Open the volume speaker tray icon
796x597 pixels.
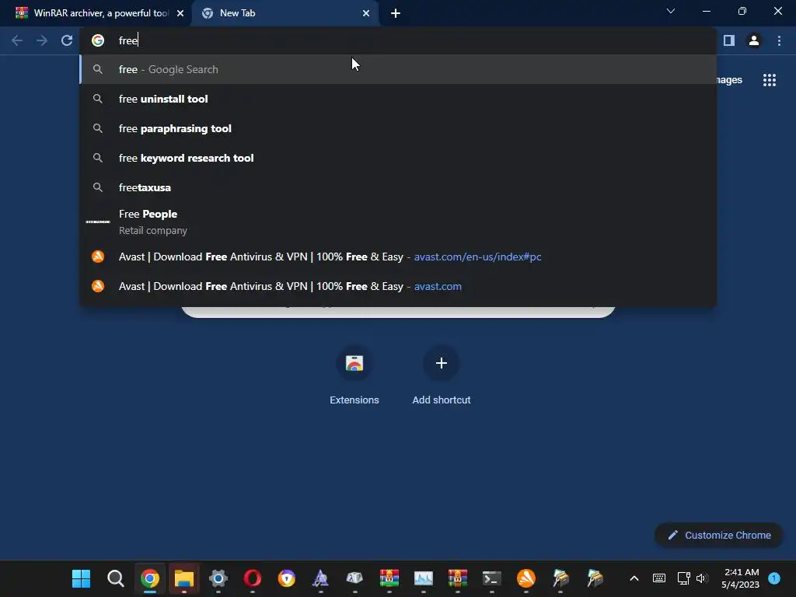(x=702, y=578)
